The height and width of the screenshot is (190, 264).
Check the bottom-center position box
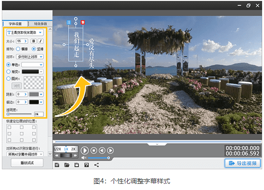point(22,140)
